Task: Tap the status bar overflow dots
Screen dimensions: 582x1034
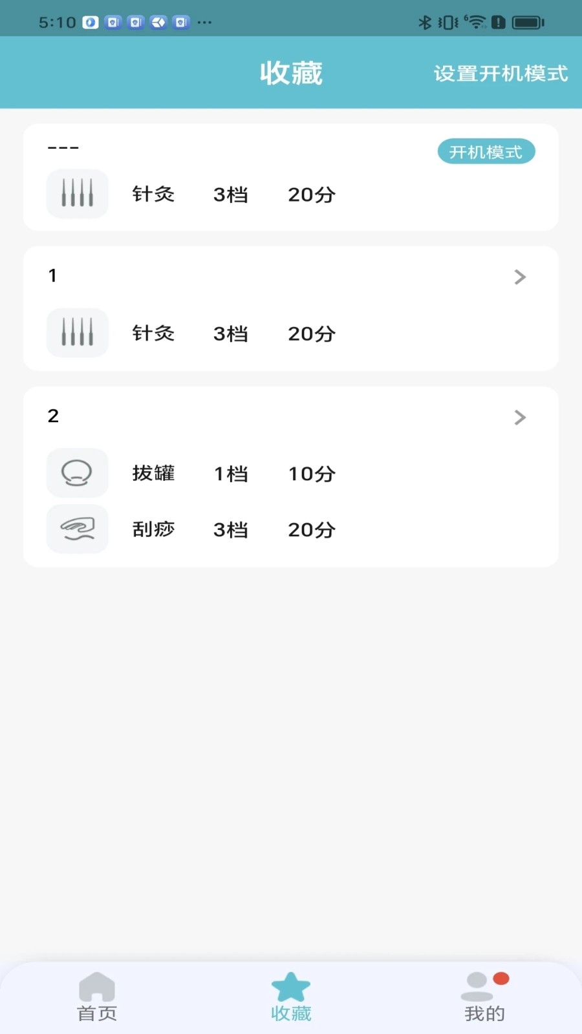Action: (x=204, y=23)
